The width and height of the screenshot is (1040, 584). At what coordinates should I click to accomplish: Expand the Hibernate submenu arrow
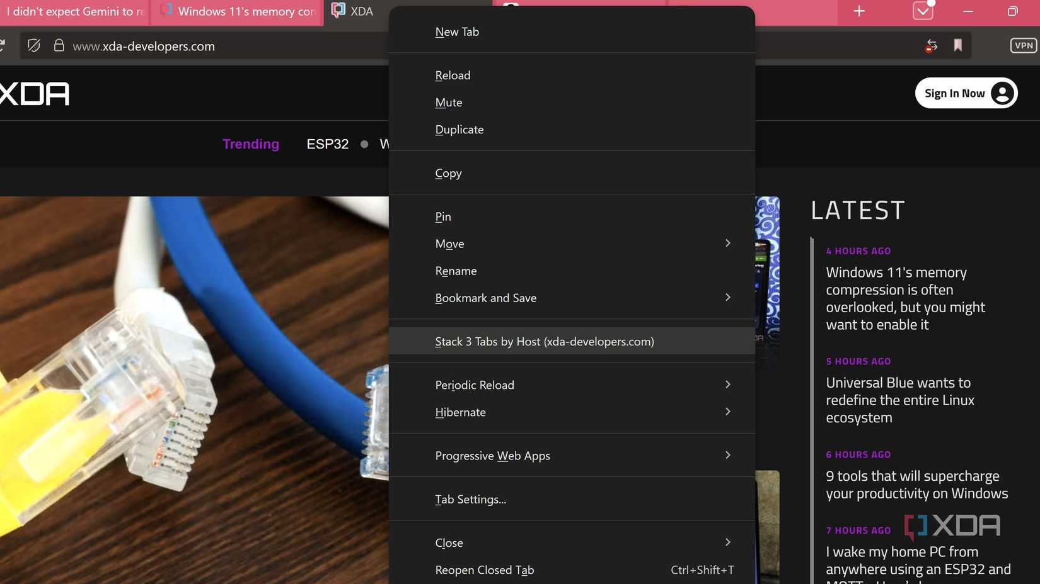coord(727,412)
